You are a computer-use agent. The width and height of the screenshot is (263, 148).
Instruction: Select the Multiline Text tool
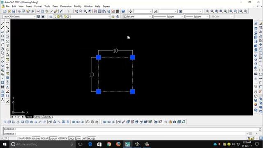tap(2, 99)
